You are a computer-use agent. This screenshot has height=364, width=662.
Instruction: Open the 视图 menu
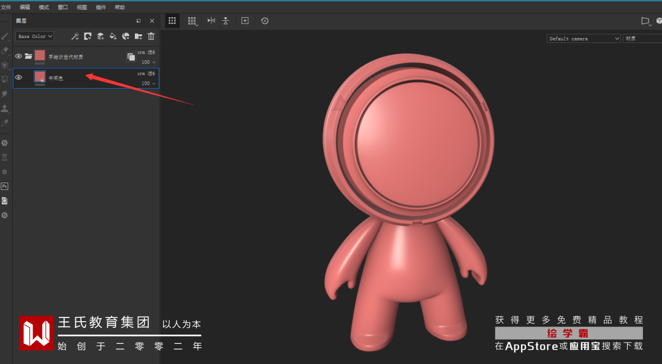click(x=82, y=7)
